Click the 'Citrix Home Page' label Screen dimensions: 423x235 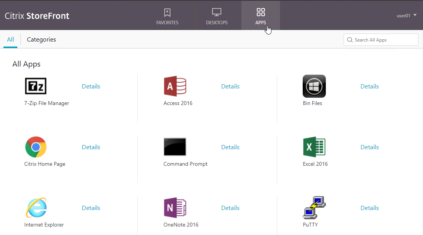pos(45,164)
